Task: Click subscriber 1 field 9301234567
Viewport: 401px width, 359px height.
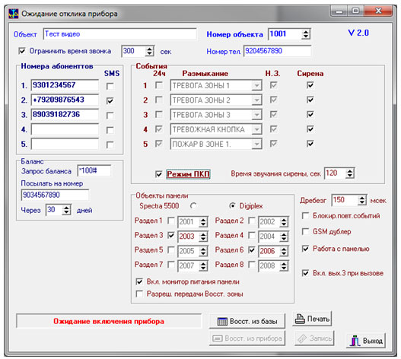Action: (x=65, y=85)
